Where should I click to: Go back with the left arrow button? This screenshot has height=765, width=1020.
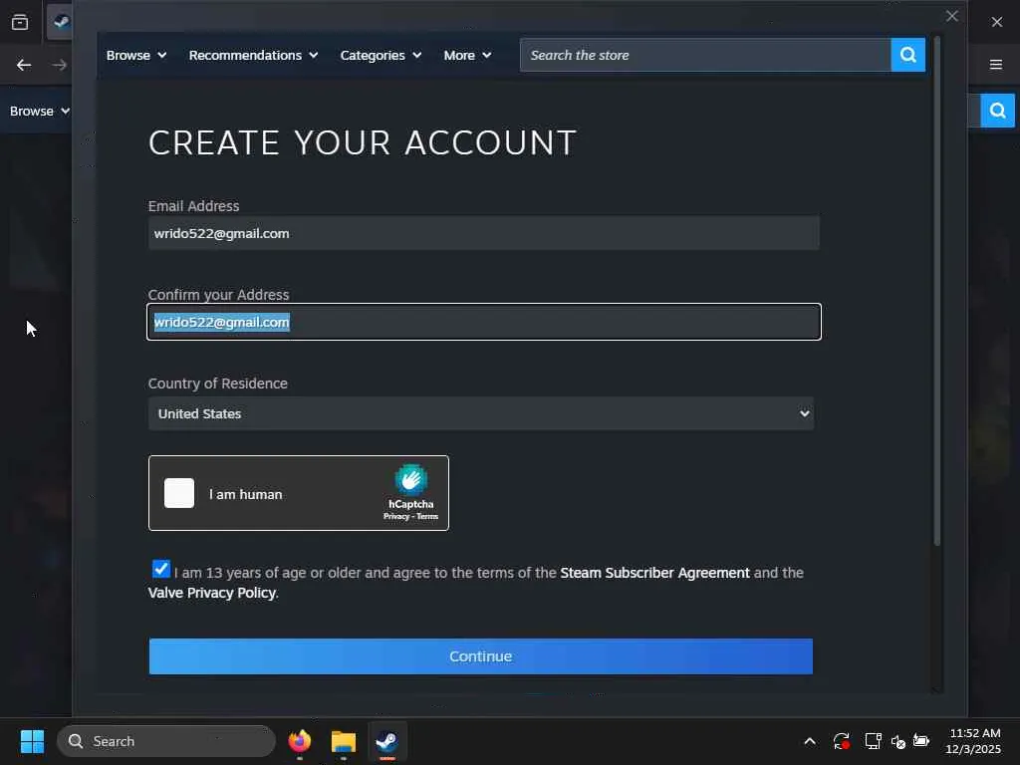24,65
